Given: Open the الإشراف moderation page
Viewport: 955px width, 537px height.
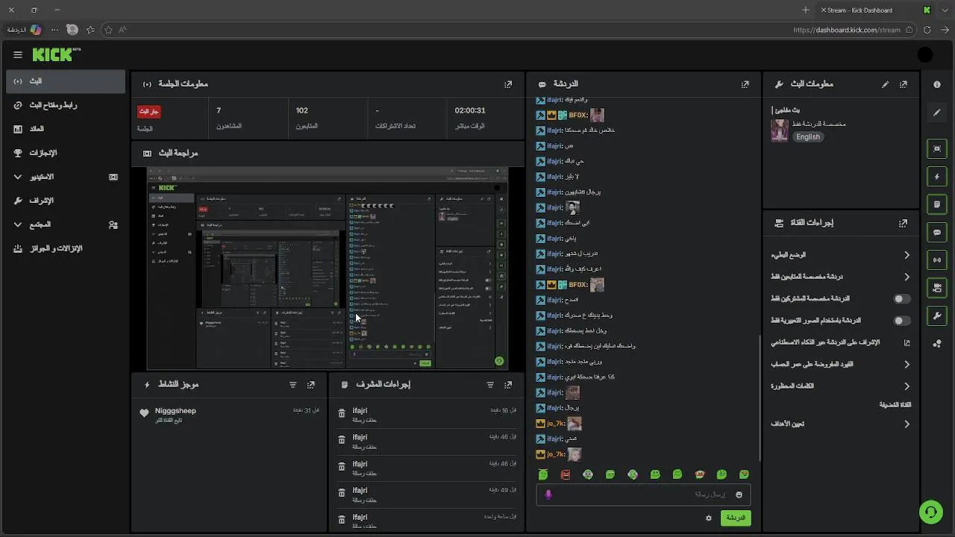Looking at the screenshot, I should [66, 201].
